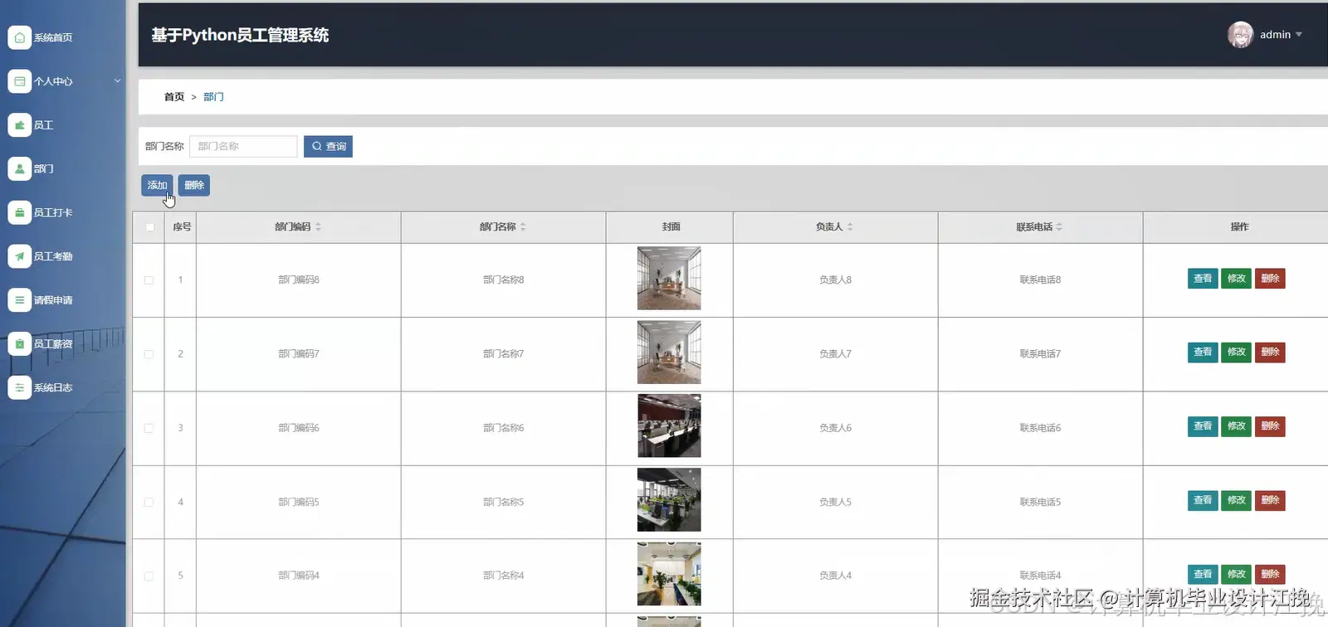Toggle the select-all checkbox in table header
Viewport: 1328px width, 627px height.
[149, 227]
